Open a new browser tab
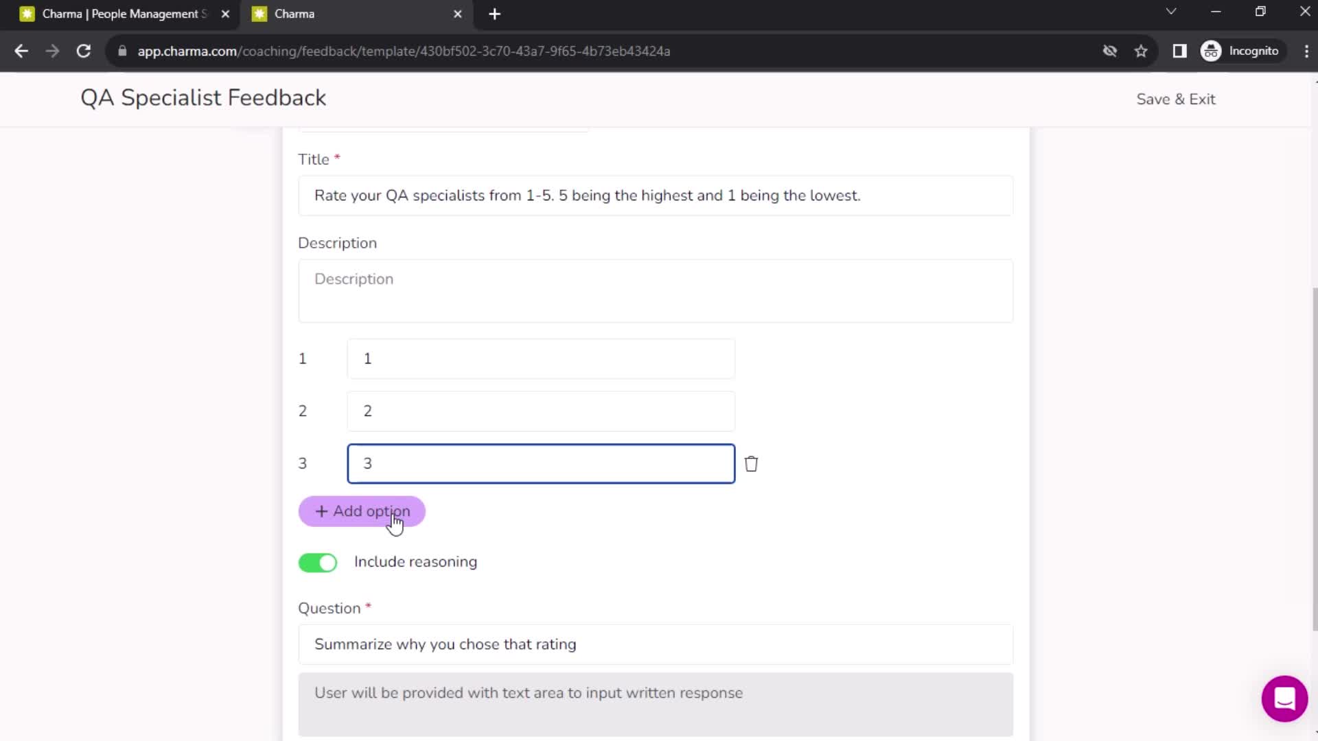 click(494, 14)
